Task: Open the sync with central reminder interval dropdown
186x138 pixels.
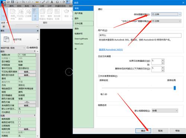Action: coord(166,21)
